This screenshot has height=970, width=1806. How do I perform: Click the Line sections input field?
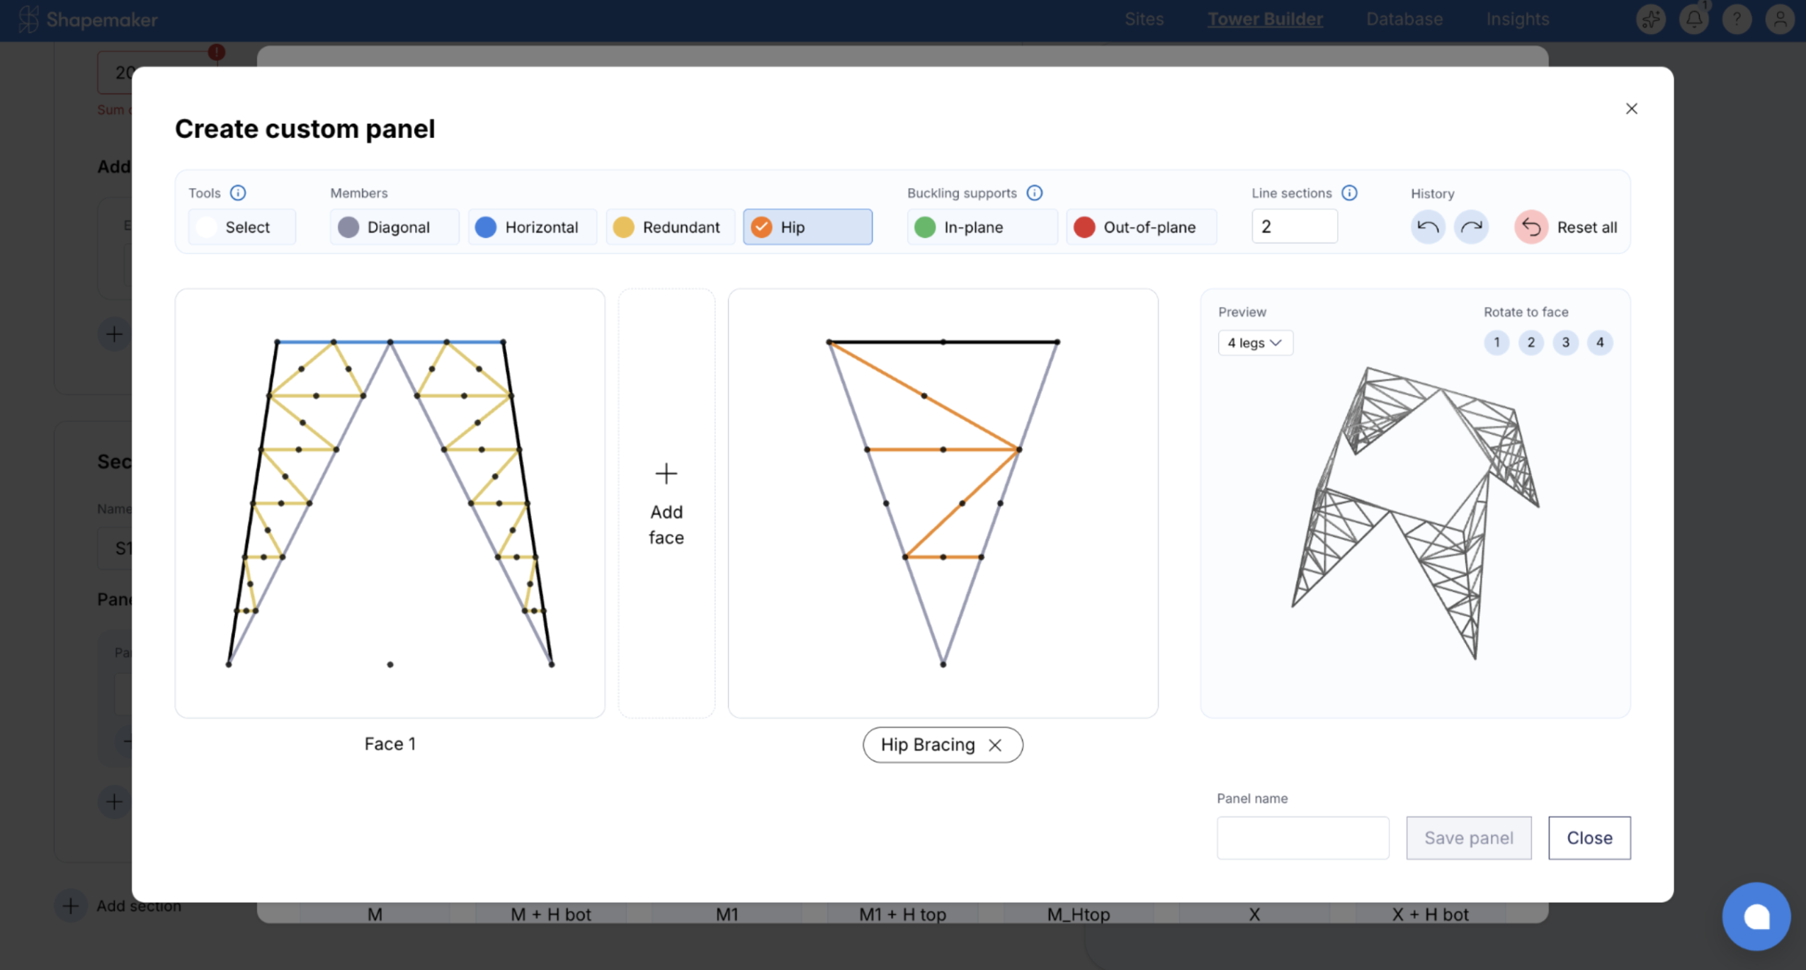click(1295, 227)
